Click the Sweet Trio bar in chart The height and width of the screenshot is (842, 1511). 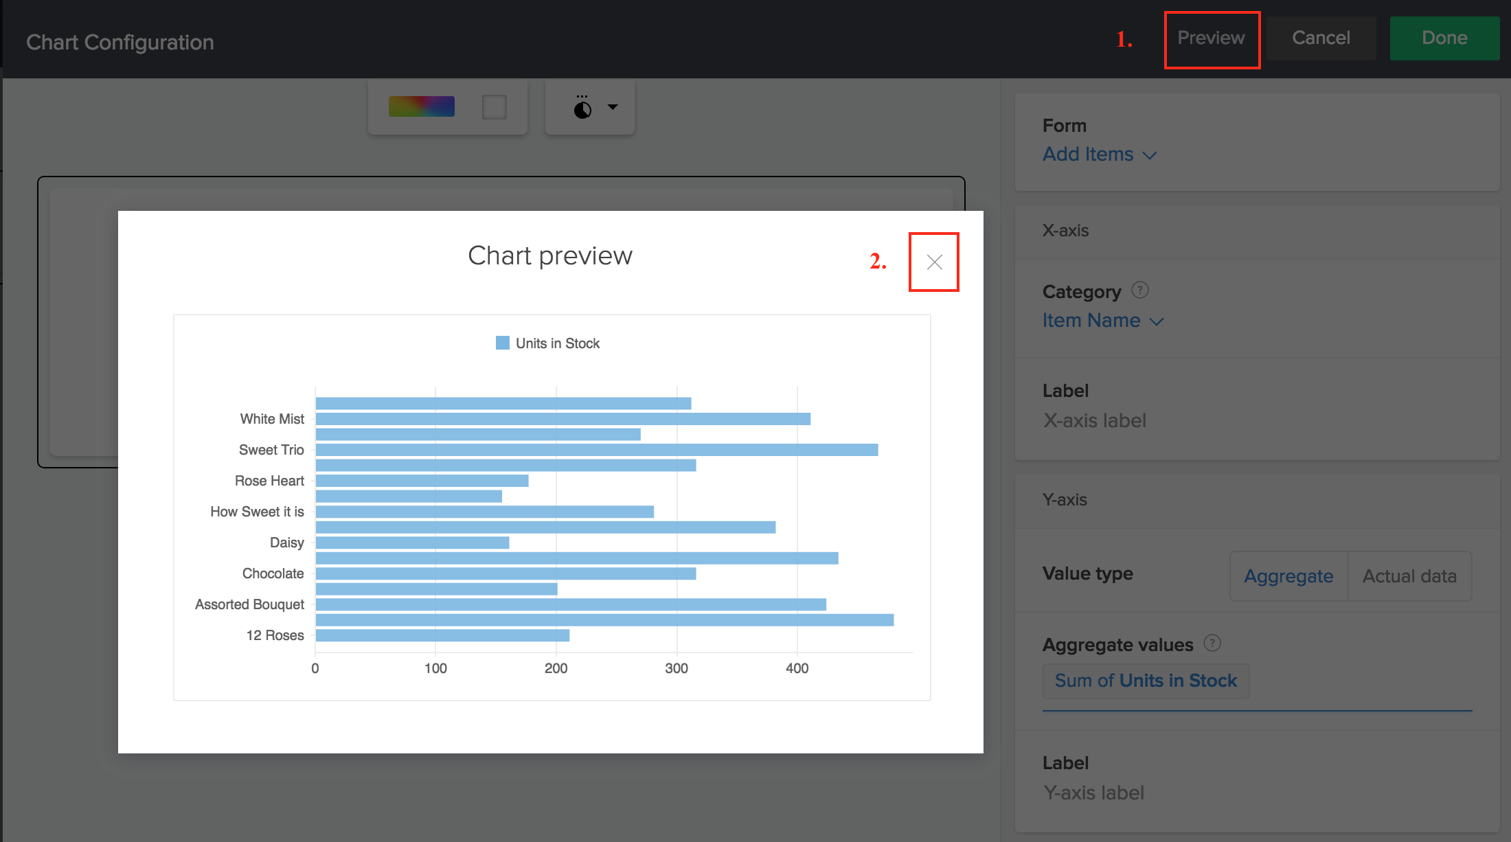coord(596,450)
